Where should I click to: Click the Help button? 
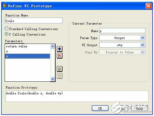pos(140,108)
